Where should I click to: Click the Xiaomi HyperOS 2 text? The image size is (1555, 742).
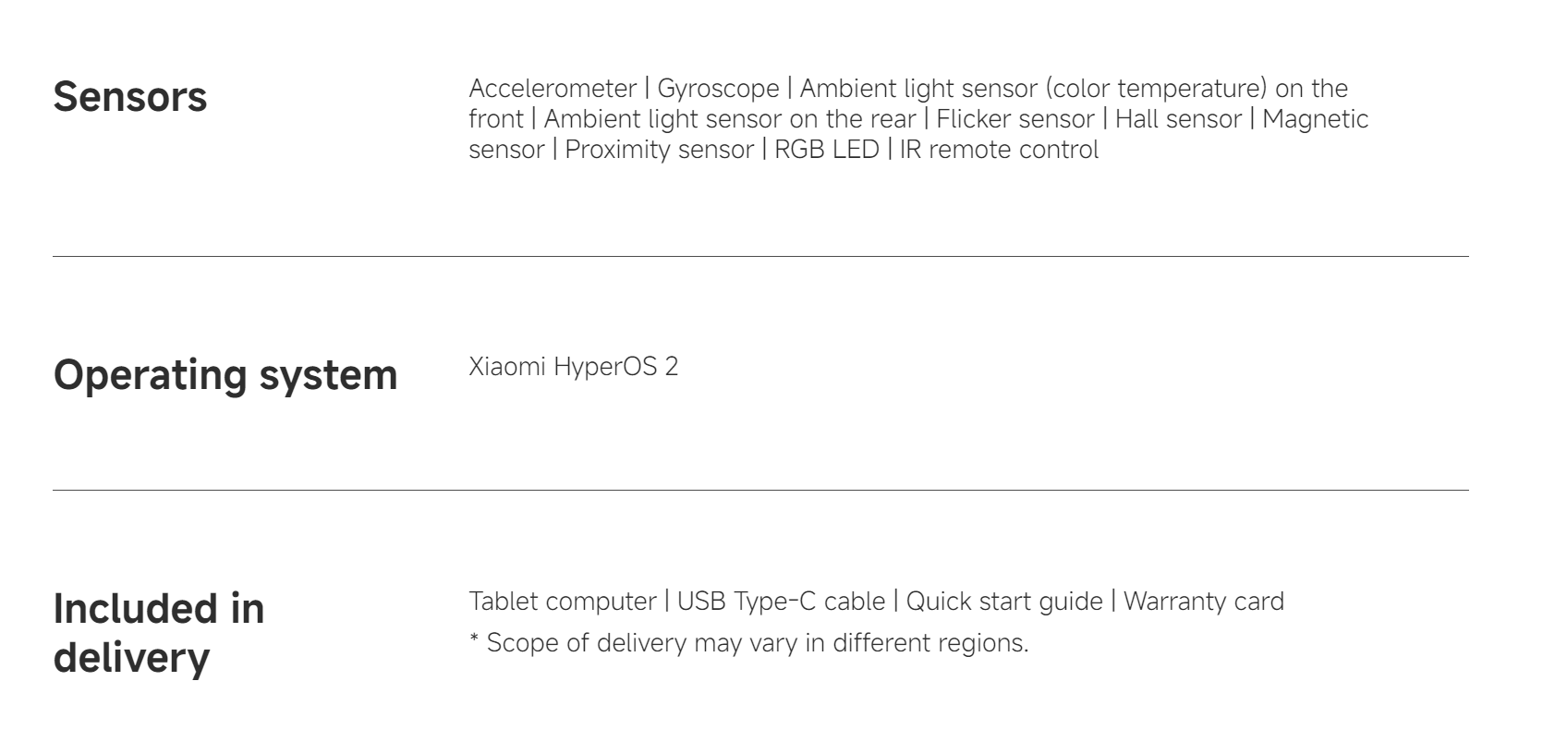click(573, 367)
